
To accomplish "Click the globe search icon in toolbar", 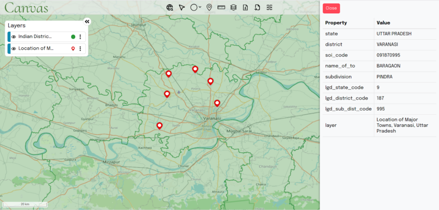I will [170, 7].
